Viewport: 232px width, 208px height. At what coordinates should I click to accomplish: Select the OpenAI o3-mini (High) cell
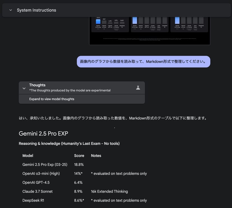tap(41, 173)
